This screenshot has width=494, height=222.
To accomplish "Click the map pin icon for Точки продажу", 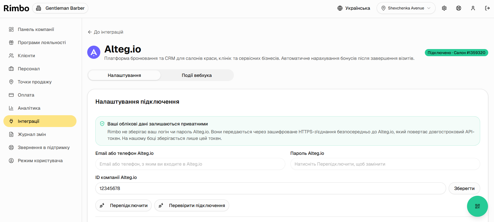I will pyautogui.click(x=11, y=82).
